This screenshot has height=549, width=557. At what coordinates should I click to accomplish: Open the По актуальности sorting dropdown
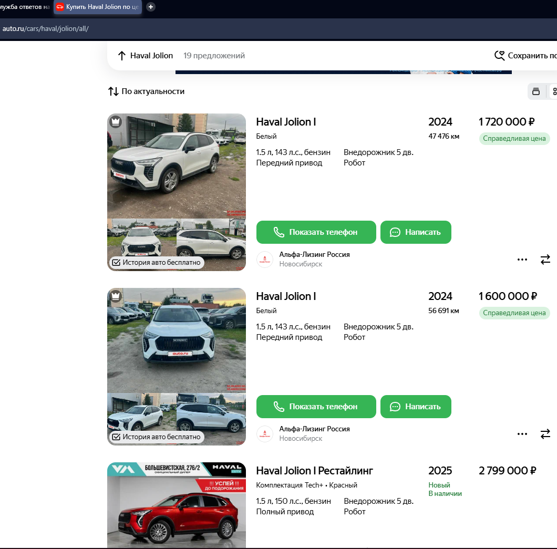147,91
